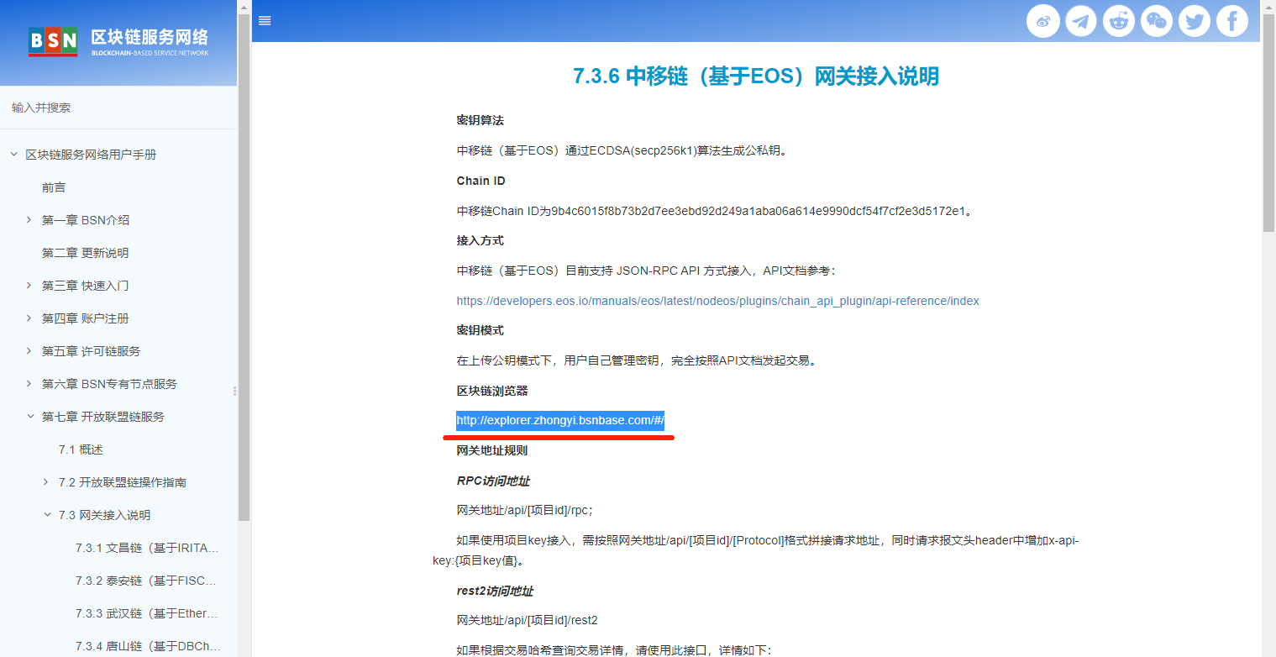This screenshot has width=1276, height=657.
Task: Click the ECDSA(secp256k1) algorithm sentence
Action: coord(622,151)
